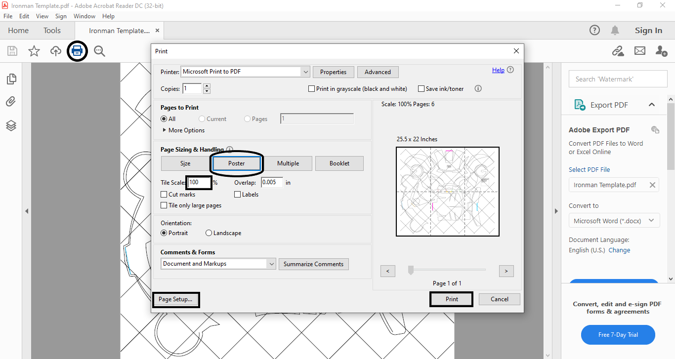
Task: Click the Share link icon
Action: pyautogui.click(x=618, y=51)
